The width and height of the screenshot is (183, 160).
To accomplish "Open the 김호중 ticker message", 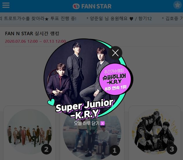I will point(173,18).
